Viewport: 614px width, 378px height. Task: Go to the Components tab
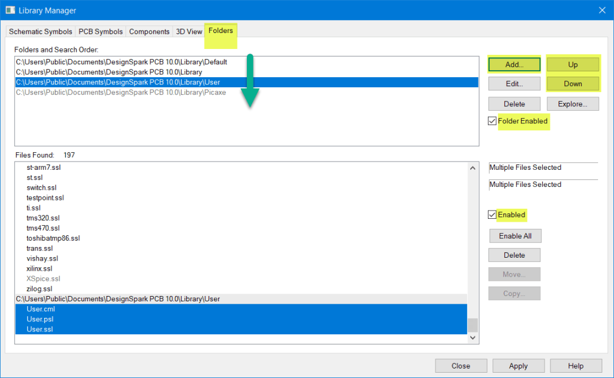tap(149, 31)
